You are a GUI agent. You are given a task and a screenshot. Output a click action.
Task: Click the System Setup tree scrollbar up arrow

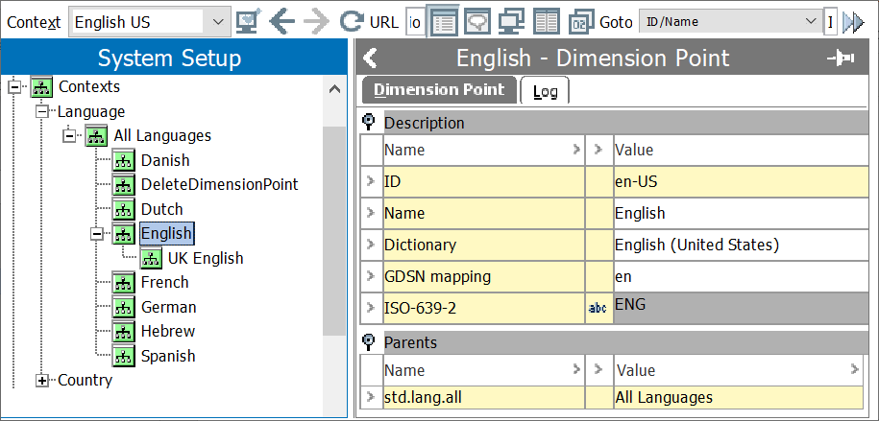click(334, 88)
